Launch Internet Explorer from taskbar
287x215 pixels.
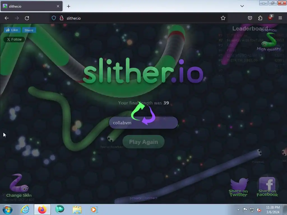[25, 209]
